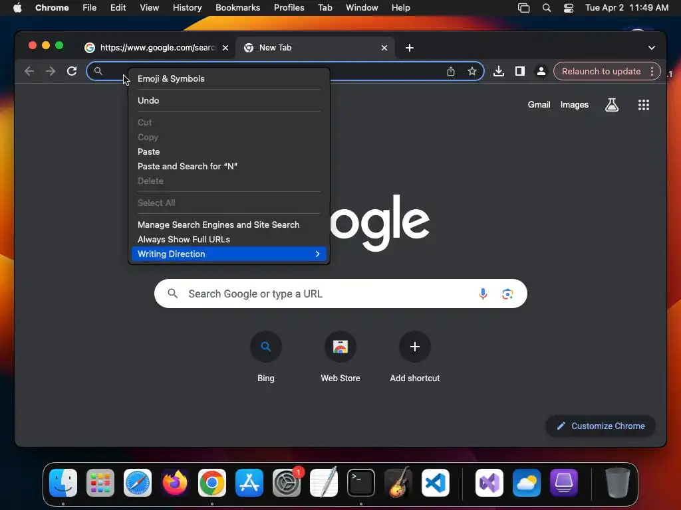Open System Settings from the dock

pos(287,483)
